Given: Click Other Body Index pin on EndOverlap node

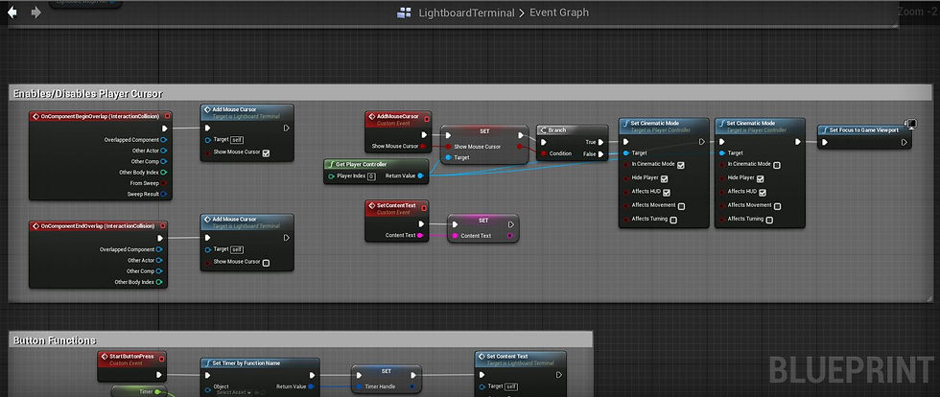Looking at the screenshot, I should 159,282.
